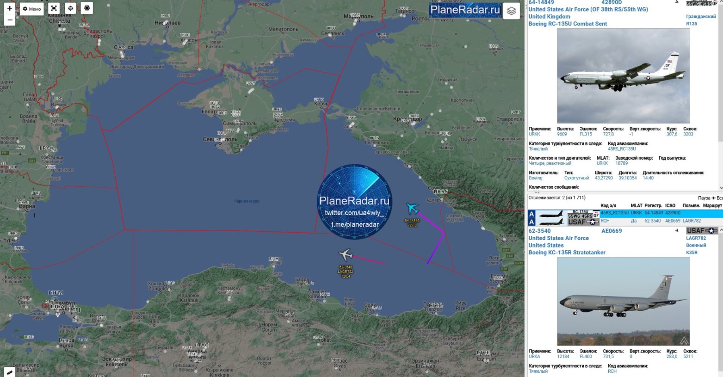The image size is (723, 377).
Task: Click the squawk value 5211
Action: tap(688, 356)
